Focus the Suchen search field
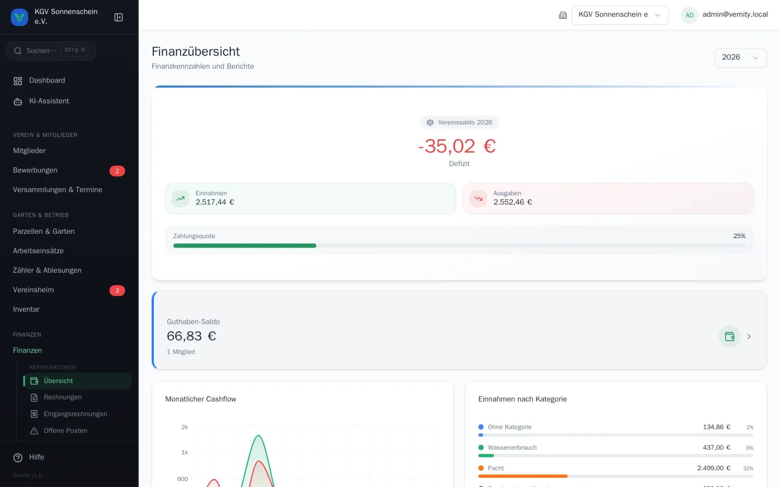The height and width of the screenshot is (487, 780). click(51, 51)
